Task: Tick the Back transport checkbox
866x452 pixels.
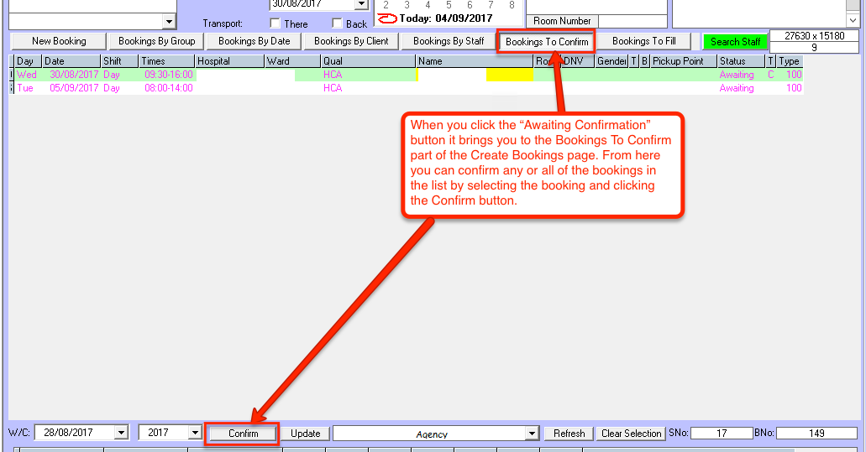Action: (x=338, y=23)
